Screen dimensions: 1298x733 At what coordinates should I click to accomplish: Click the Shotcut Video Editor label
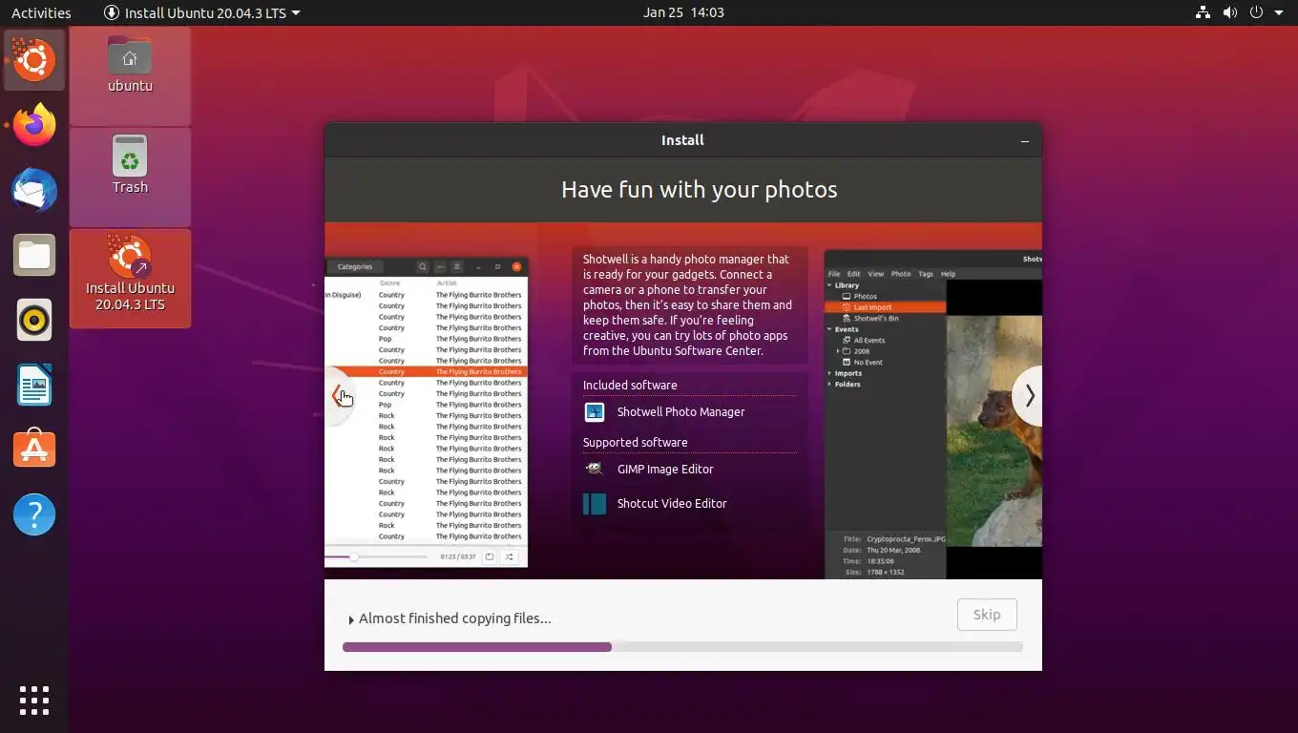tap(672, 503)
